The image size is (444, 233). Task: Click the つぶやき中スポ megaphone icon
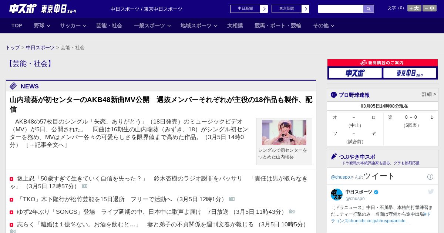(334, 156)
